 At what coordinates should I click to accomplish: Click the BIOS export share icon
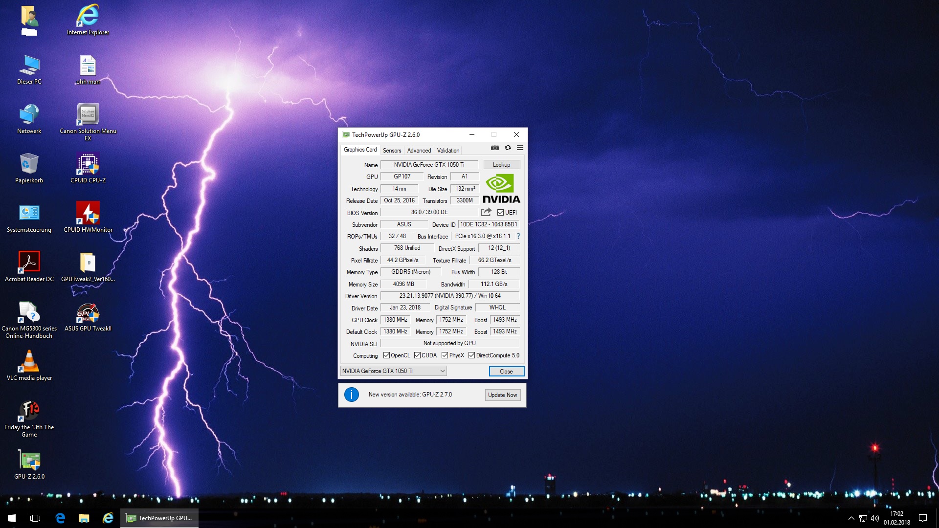(486, 212)
